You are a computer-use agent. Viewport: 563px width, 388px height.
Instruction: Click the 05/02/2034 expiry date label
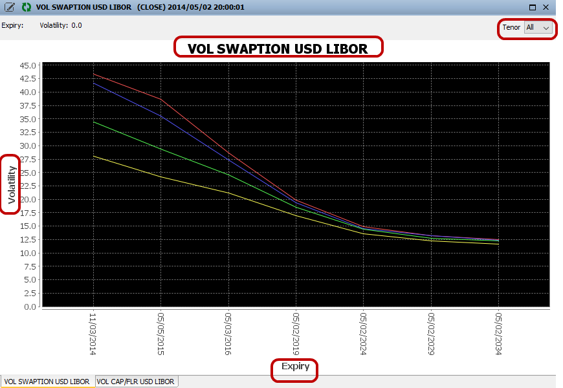coord(498,334)
